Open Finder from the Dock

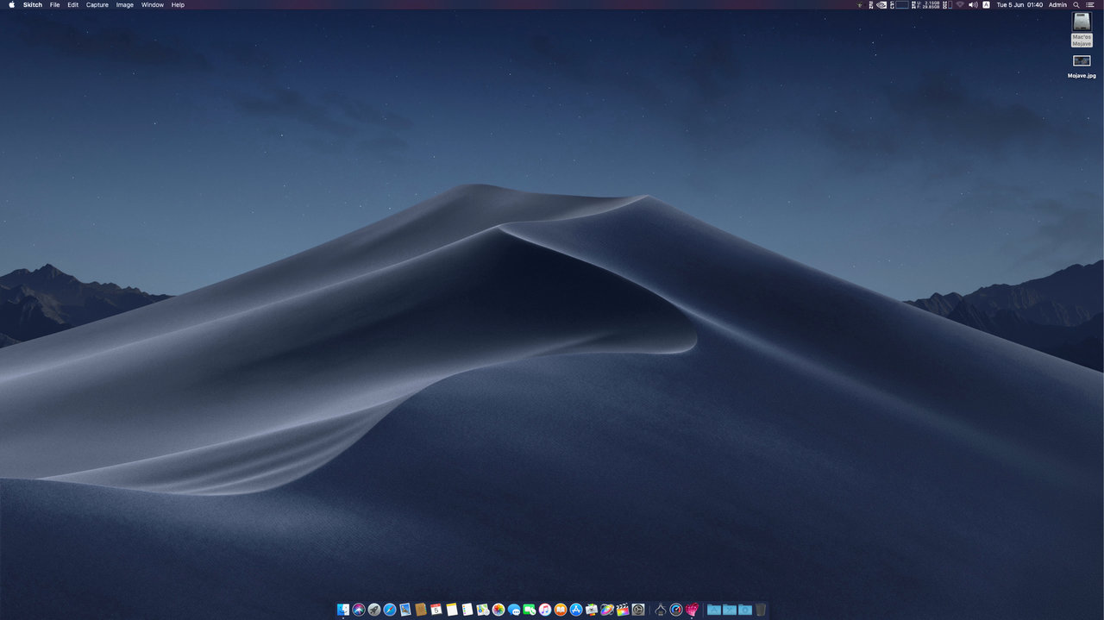click(x=343, y=610)
